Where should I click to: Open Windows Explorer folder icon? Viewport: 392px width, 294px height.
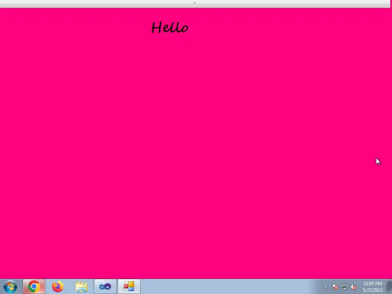[x=82, y=286]
